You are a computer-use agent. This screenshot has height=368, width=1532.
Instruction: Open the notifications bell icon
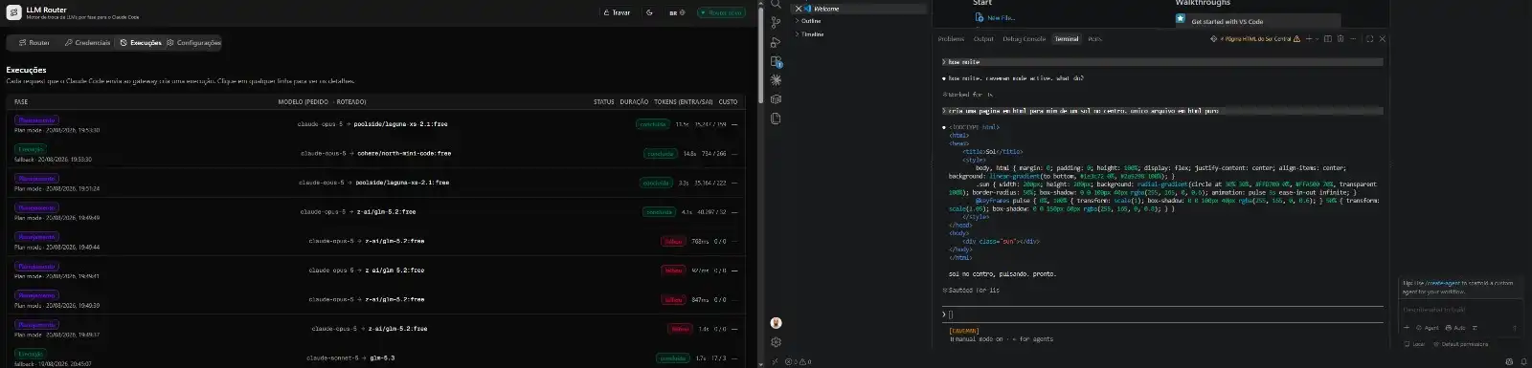[1522, 362]
